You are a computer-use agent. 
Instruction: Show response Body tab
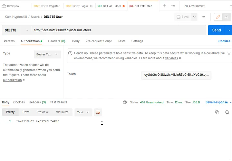pyautogui.click(x=5, y=102)
